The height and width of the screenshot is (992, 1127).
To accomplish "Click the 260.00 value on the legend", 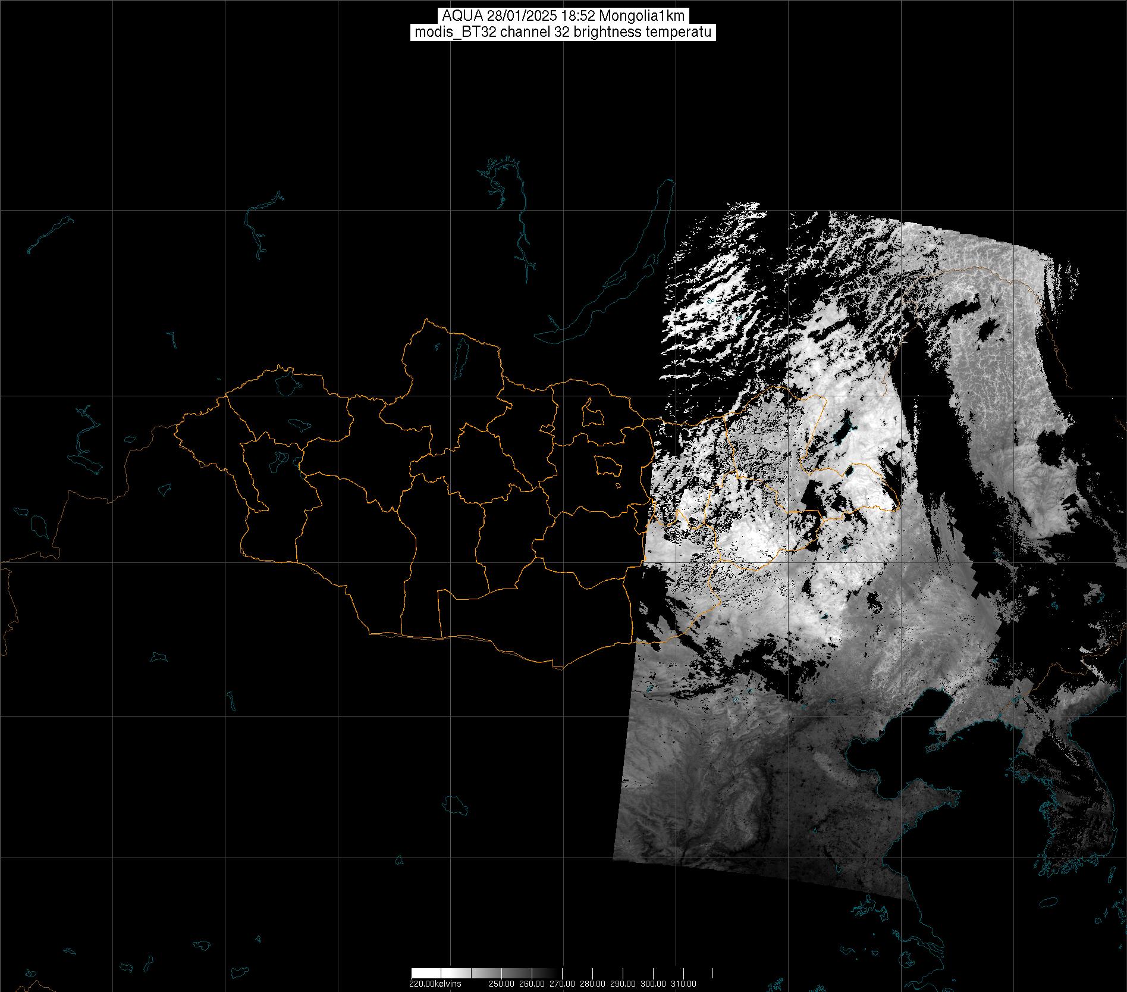I will 532,984.
